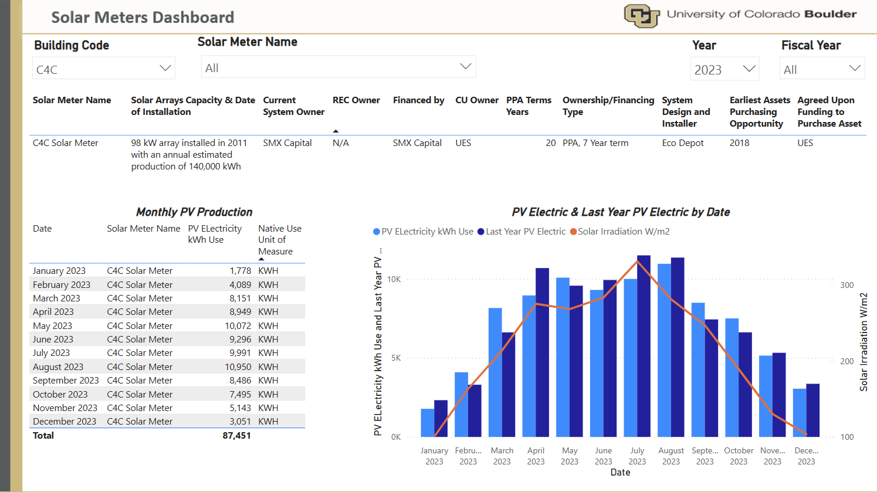Open the Building Code dropdown
The height and width of the screenshot is (492, 877).
pos(165,68)
